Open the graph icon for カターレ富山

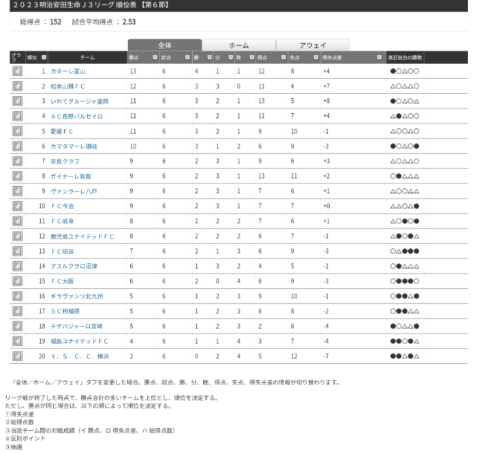pyautogui.click(x=16, y=71)
